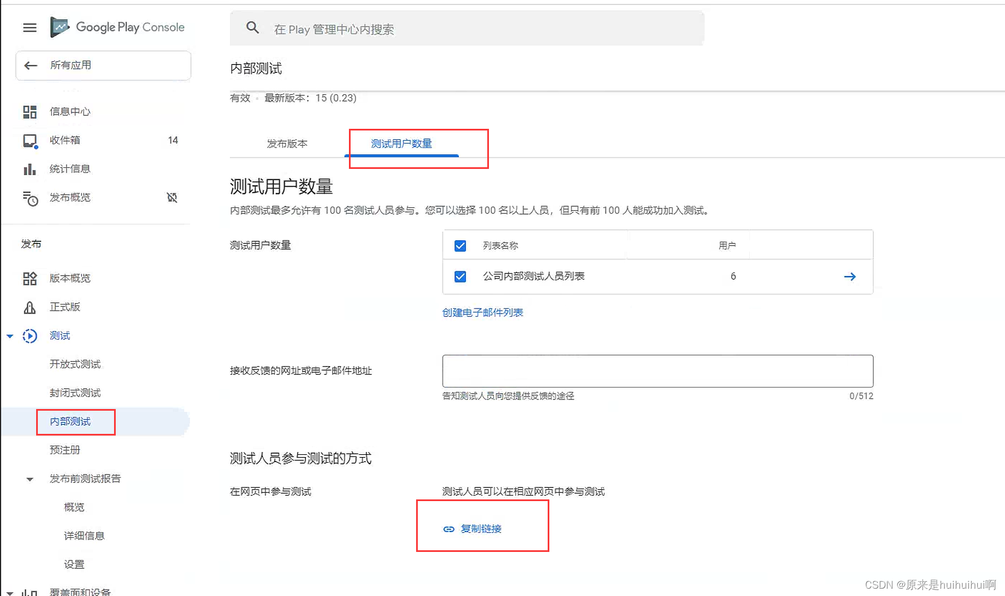The image size is (1005, 596).
Task: Open 统计信息 in the sidebar
Action: 70,169
